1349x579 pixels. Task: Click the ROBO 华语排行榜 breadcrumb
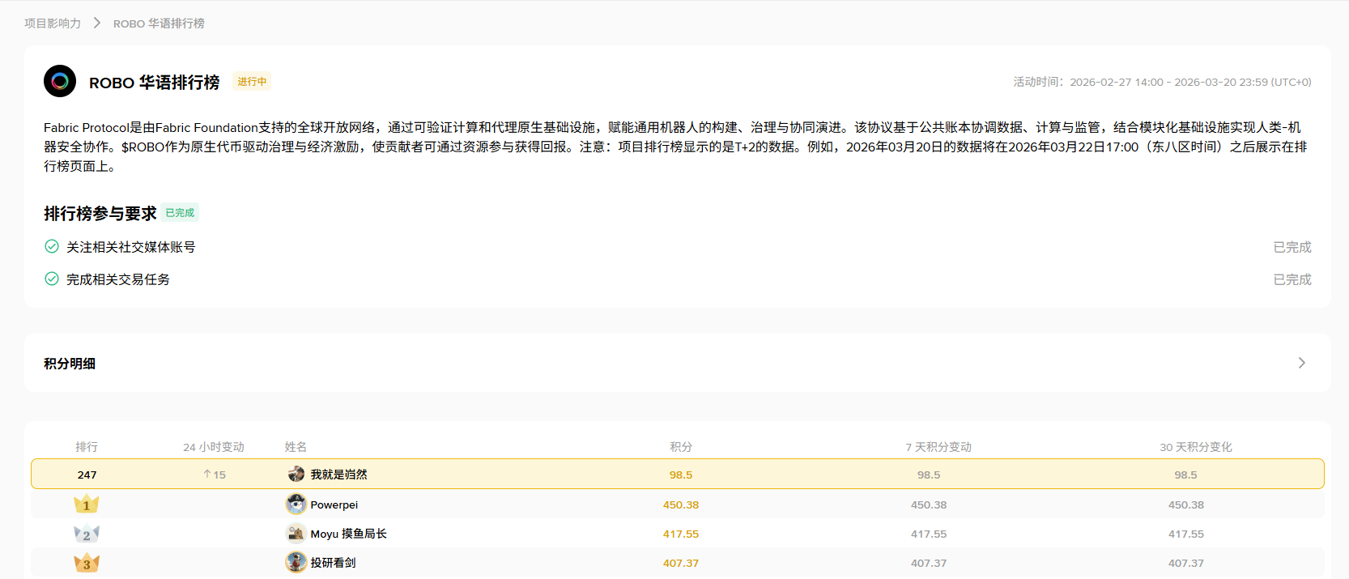(159, 23)
